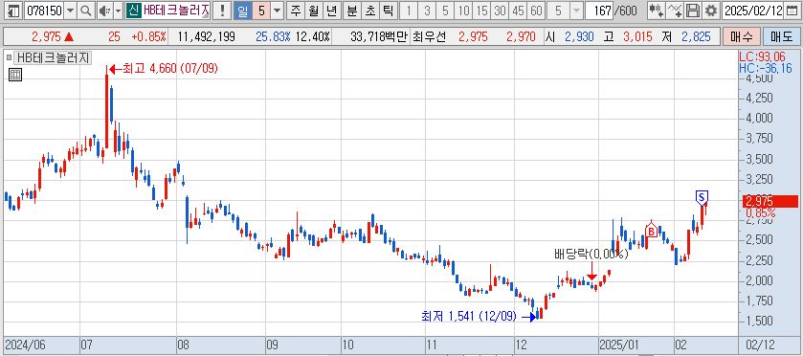
Task: Open chart settings gear icon
Action: (x=710, y=11)
